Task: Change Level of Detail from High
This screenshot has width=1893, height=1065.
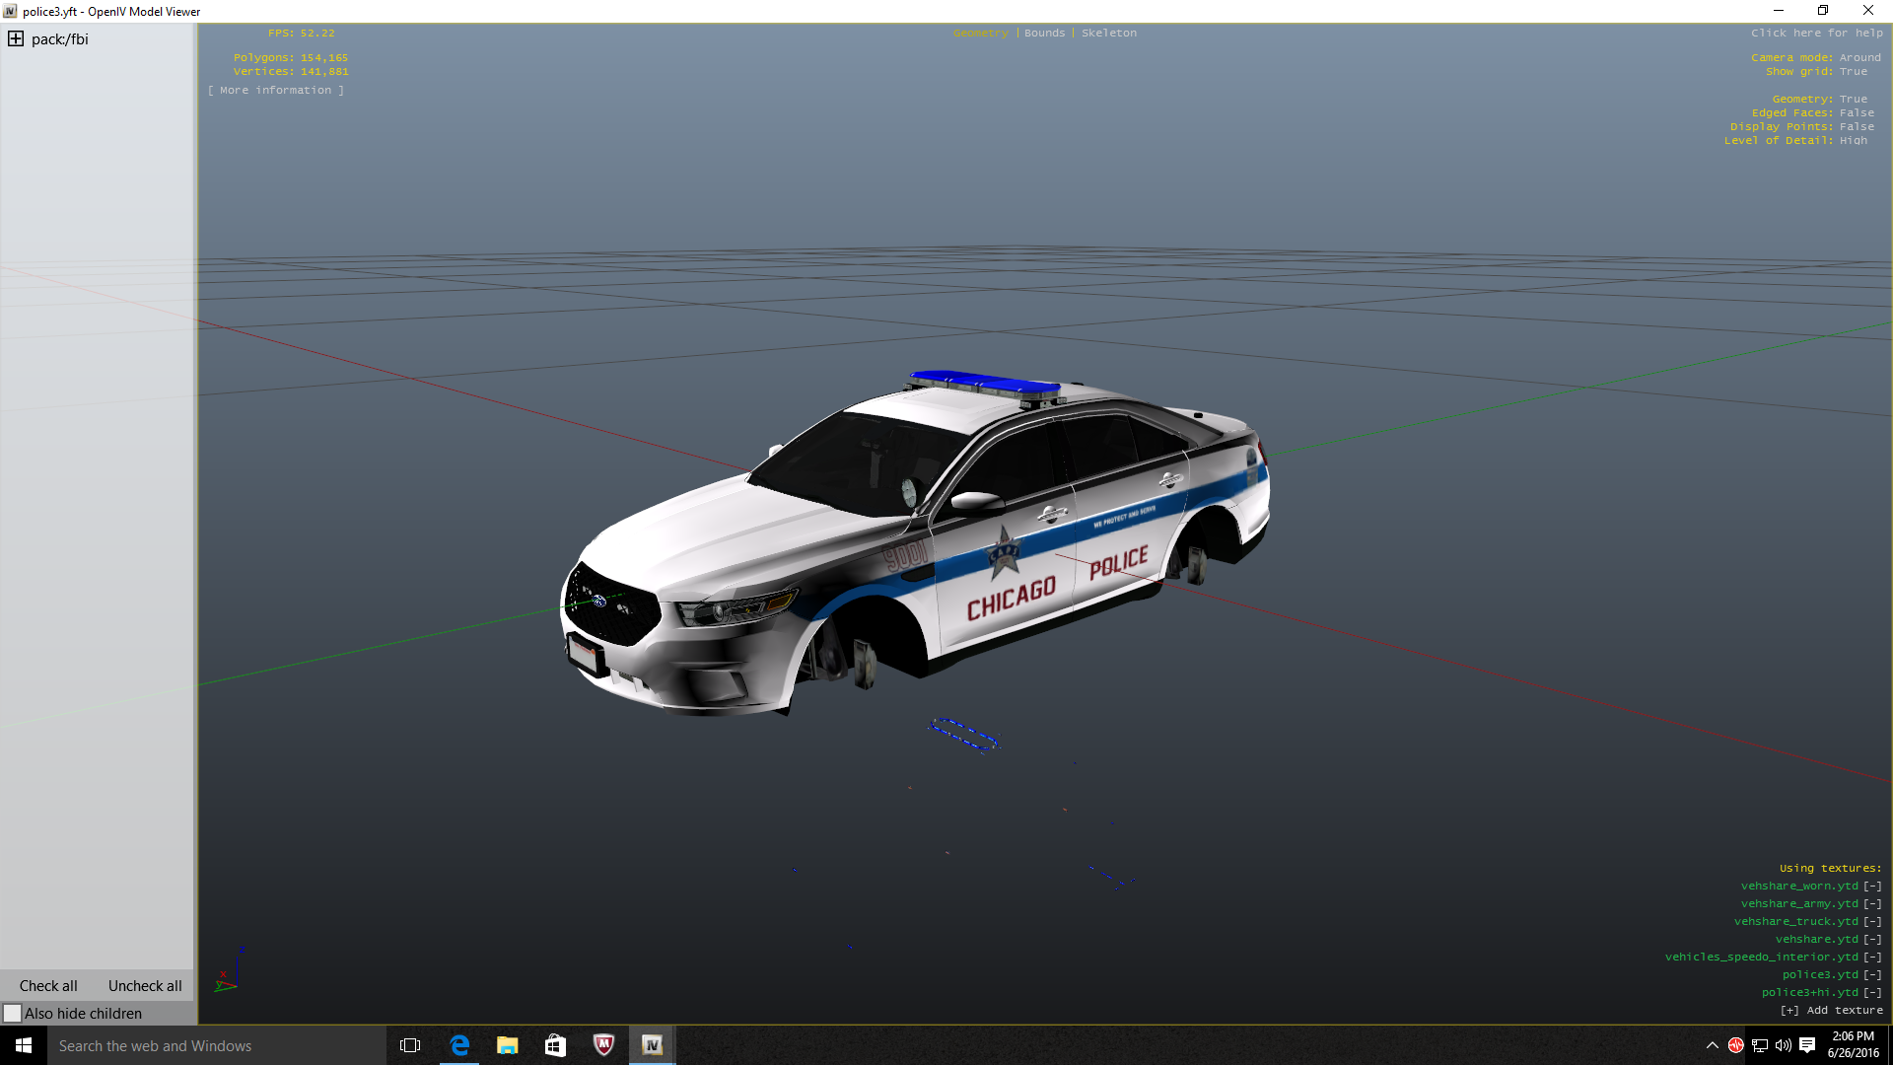Action: click(x=1853, y=141)
